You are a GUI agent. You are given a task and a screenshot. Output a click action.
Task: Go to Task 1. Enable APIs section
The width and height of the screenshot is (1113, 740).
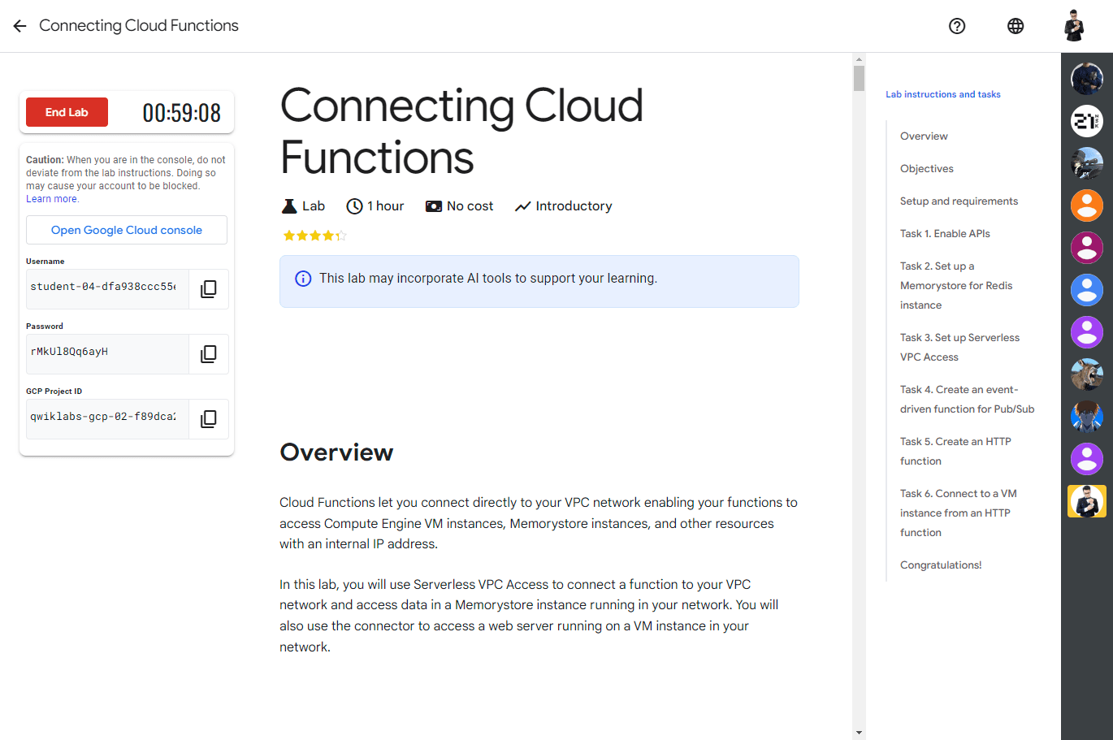point(945,234)
